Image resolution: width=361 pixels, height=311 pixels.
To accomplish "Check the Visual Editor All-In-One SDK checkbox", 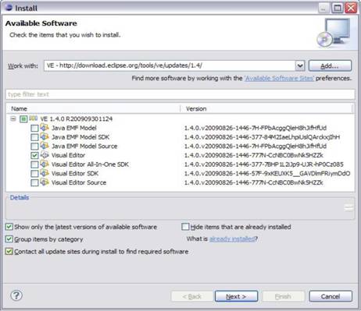I will pyautogui.click(x=34, y=164).
